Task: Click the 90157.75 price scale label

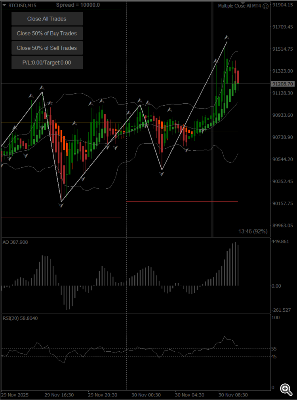Action: [x=283, y=203]
